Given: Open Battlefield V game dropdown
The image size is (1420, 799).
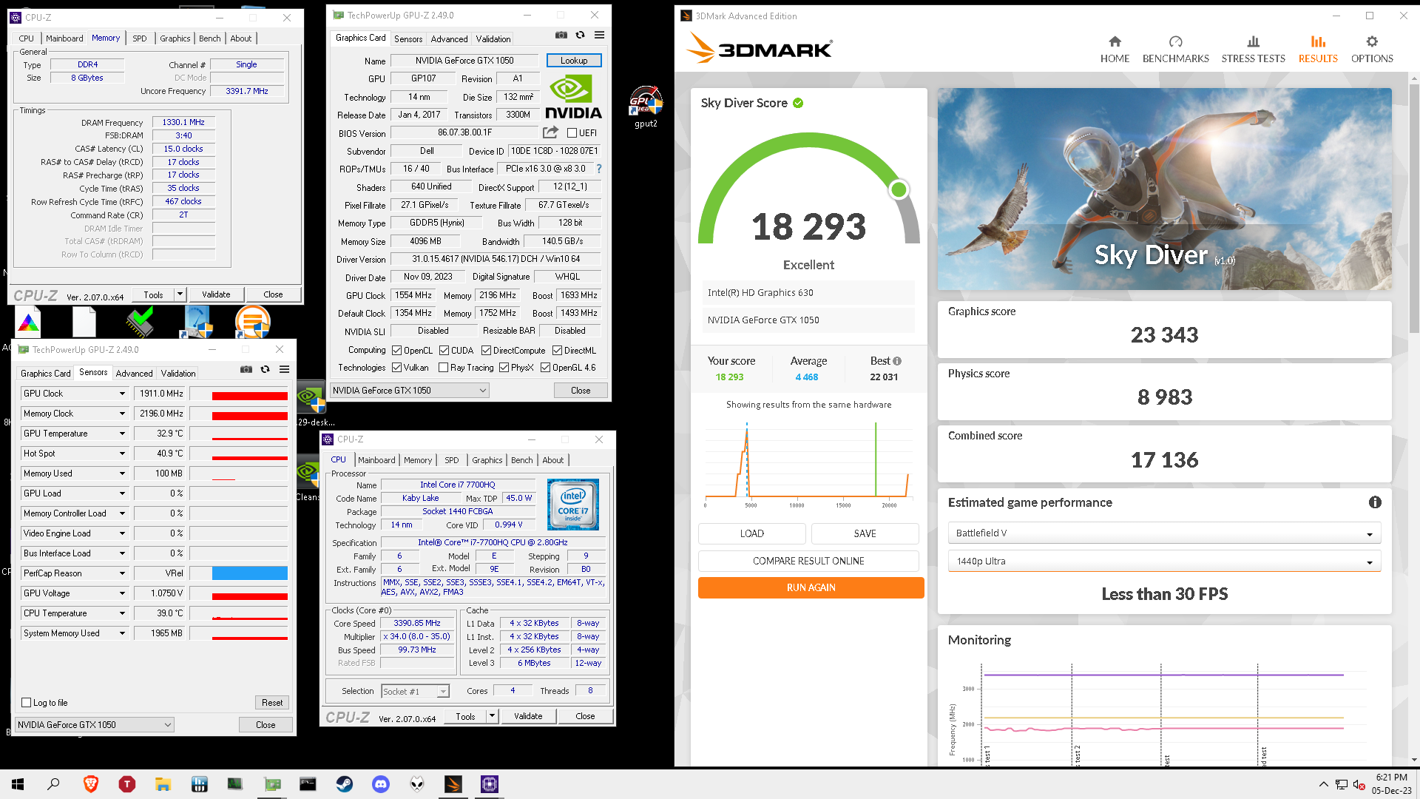Looking at the screenshot, I should [1164, 533].
